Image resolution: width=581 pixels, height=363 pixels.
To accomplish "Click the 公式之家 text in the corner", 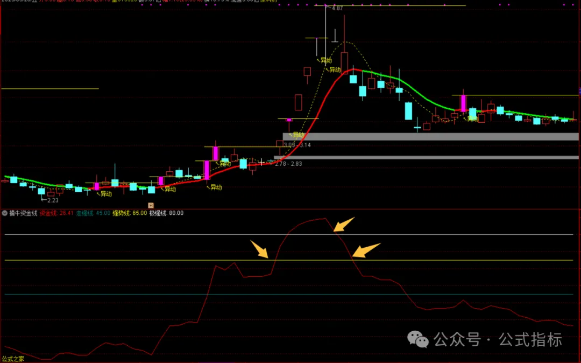I will (13, 359).
